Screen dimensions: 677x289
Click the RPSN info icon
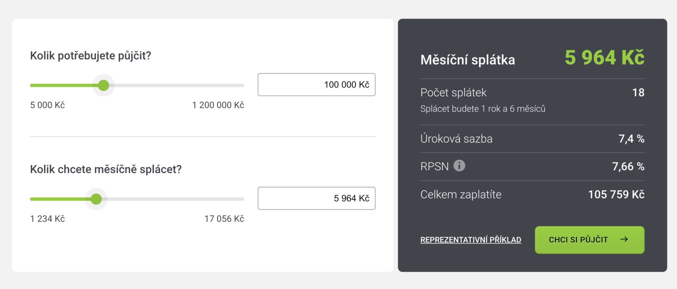(459, 166)
